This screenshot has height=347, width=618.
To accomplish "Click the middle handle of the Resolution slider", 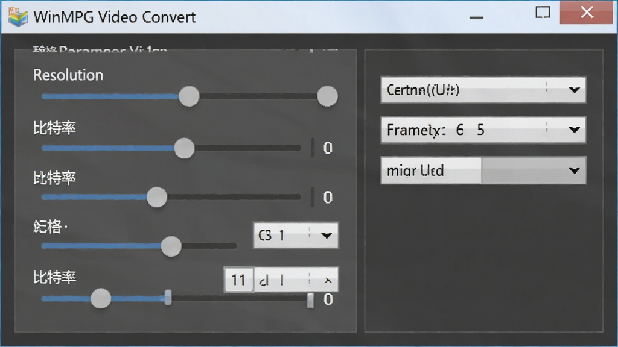I will tap(189, 96).
